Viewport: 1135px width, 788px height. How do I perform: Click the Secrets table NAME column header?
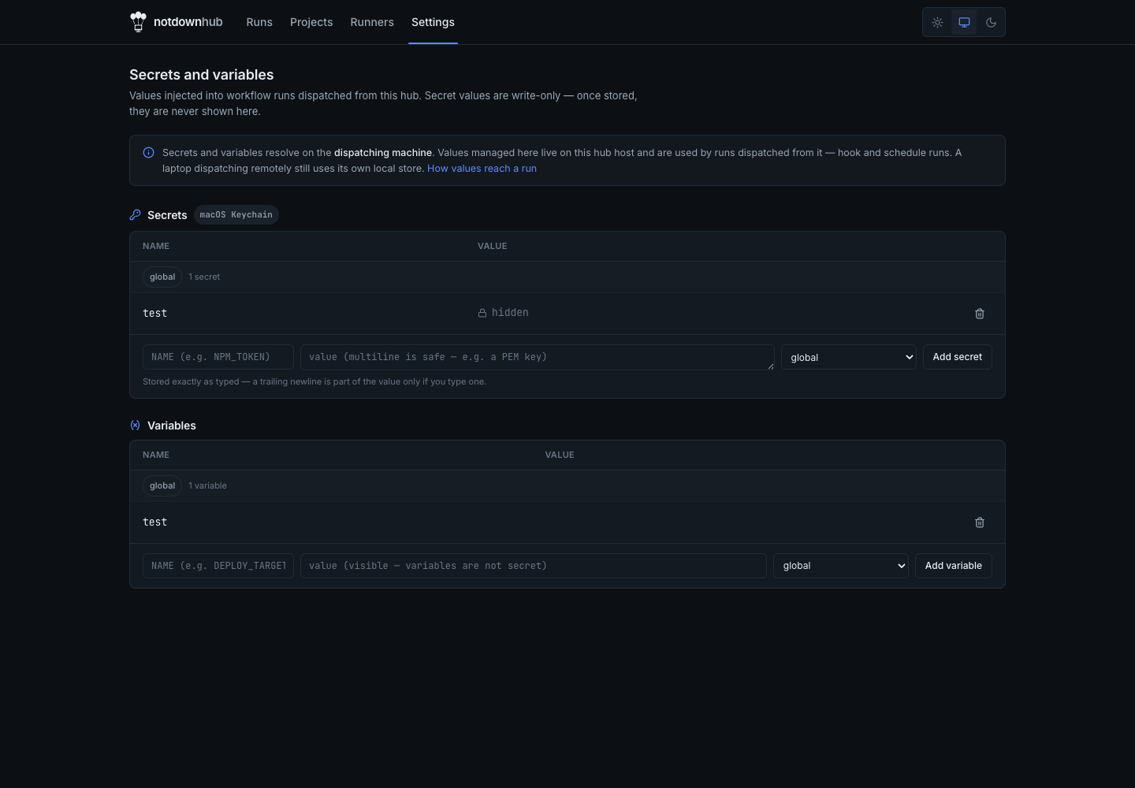click(156, 246)
